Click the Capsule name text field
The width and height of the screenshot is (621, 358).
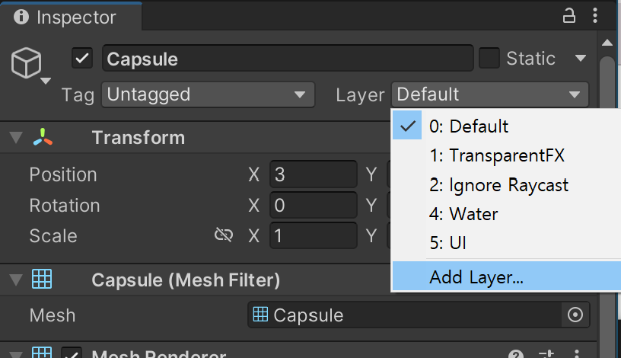[288, 59]
